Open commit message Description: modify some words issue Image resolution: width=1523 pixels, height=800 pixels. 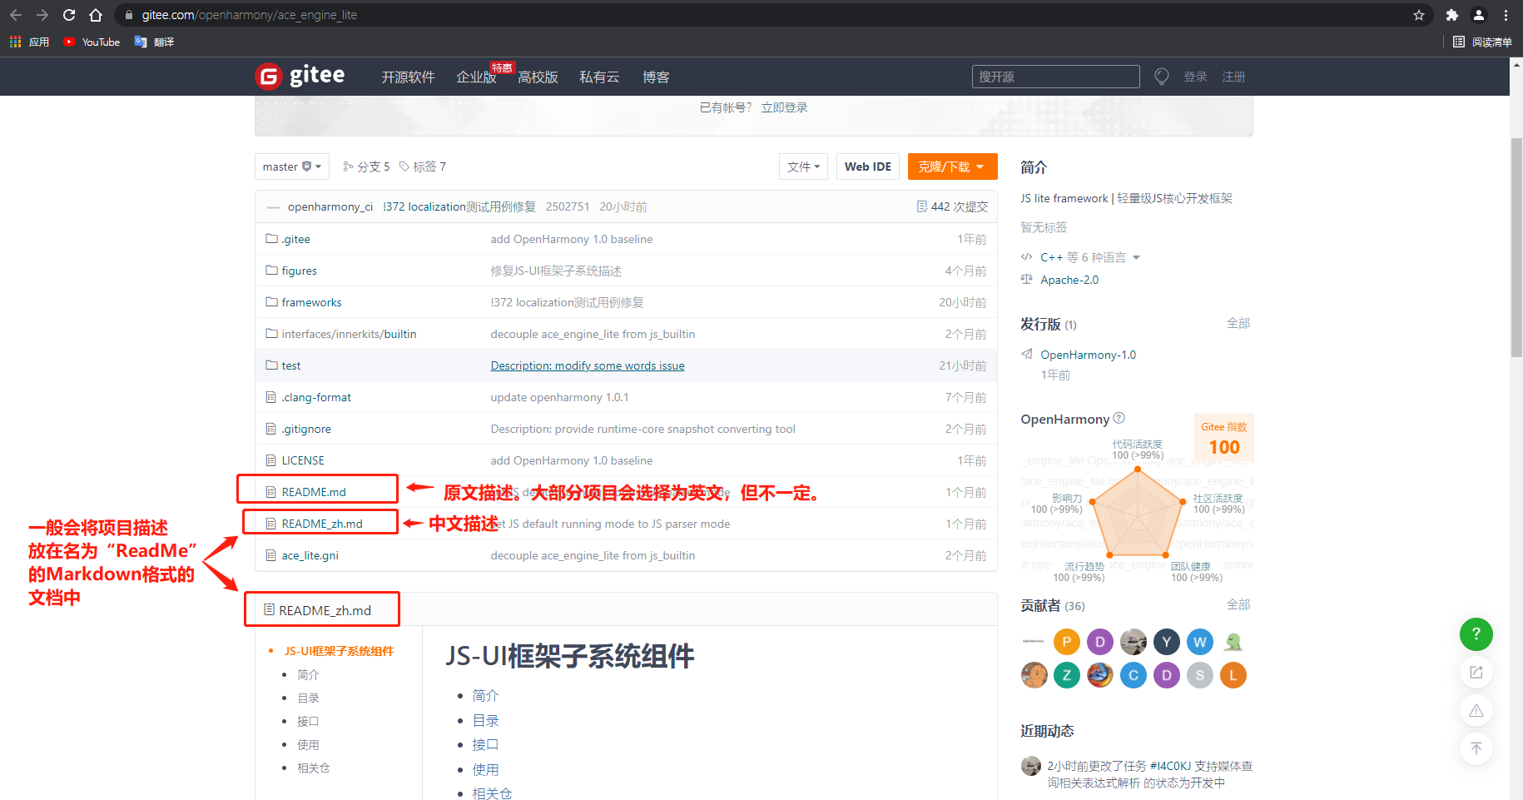pyautogui.click(x=588, y=365)
